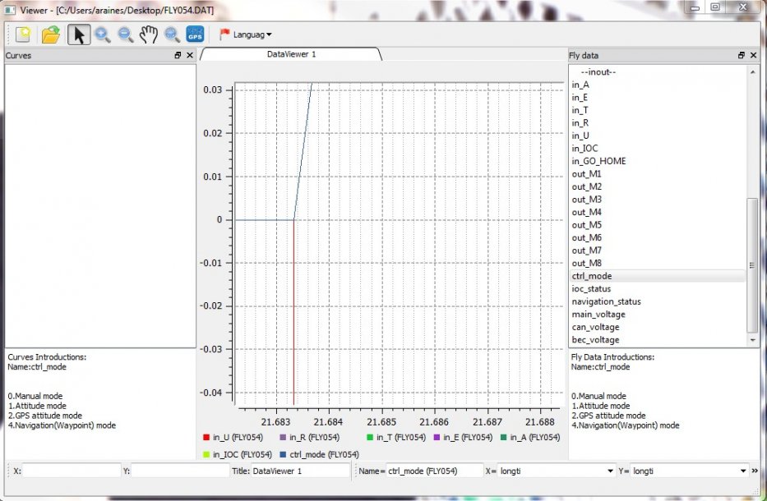Click the ctrl_mode blue legend entry

click(316, 454)
